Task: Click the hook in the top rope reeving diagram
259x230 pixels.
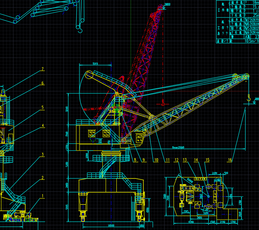Action: coord(80,31)
